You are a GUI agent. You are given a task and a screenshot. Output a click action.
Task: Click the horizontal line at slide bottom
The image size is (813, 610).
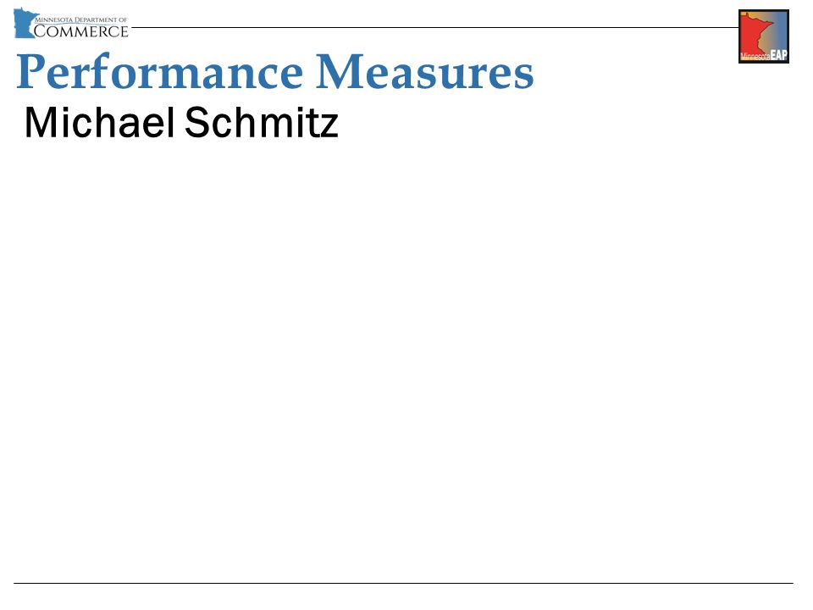click(403, 583)
